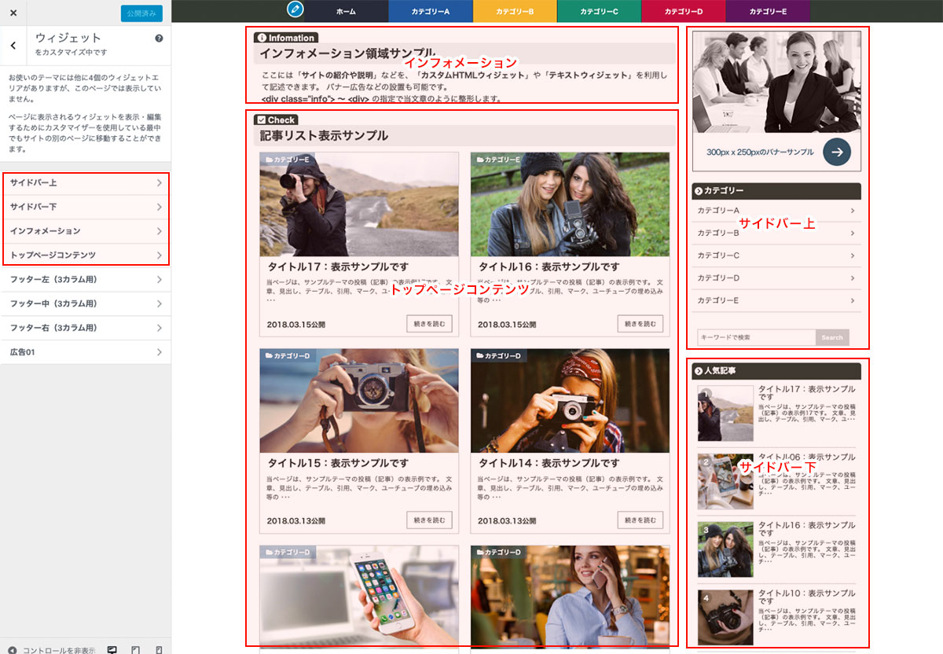Open rank 3 thumbnail in 人気記事

725,549
